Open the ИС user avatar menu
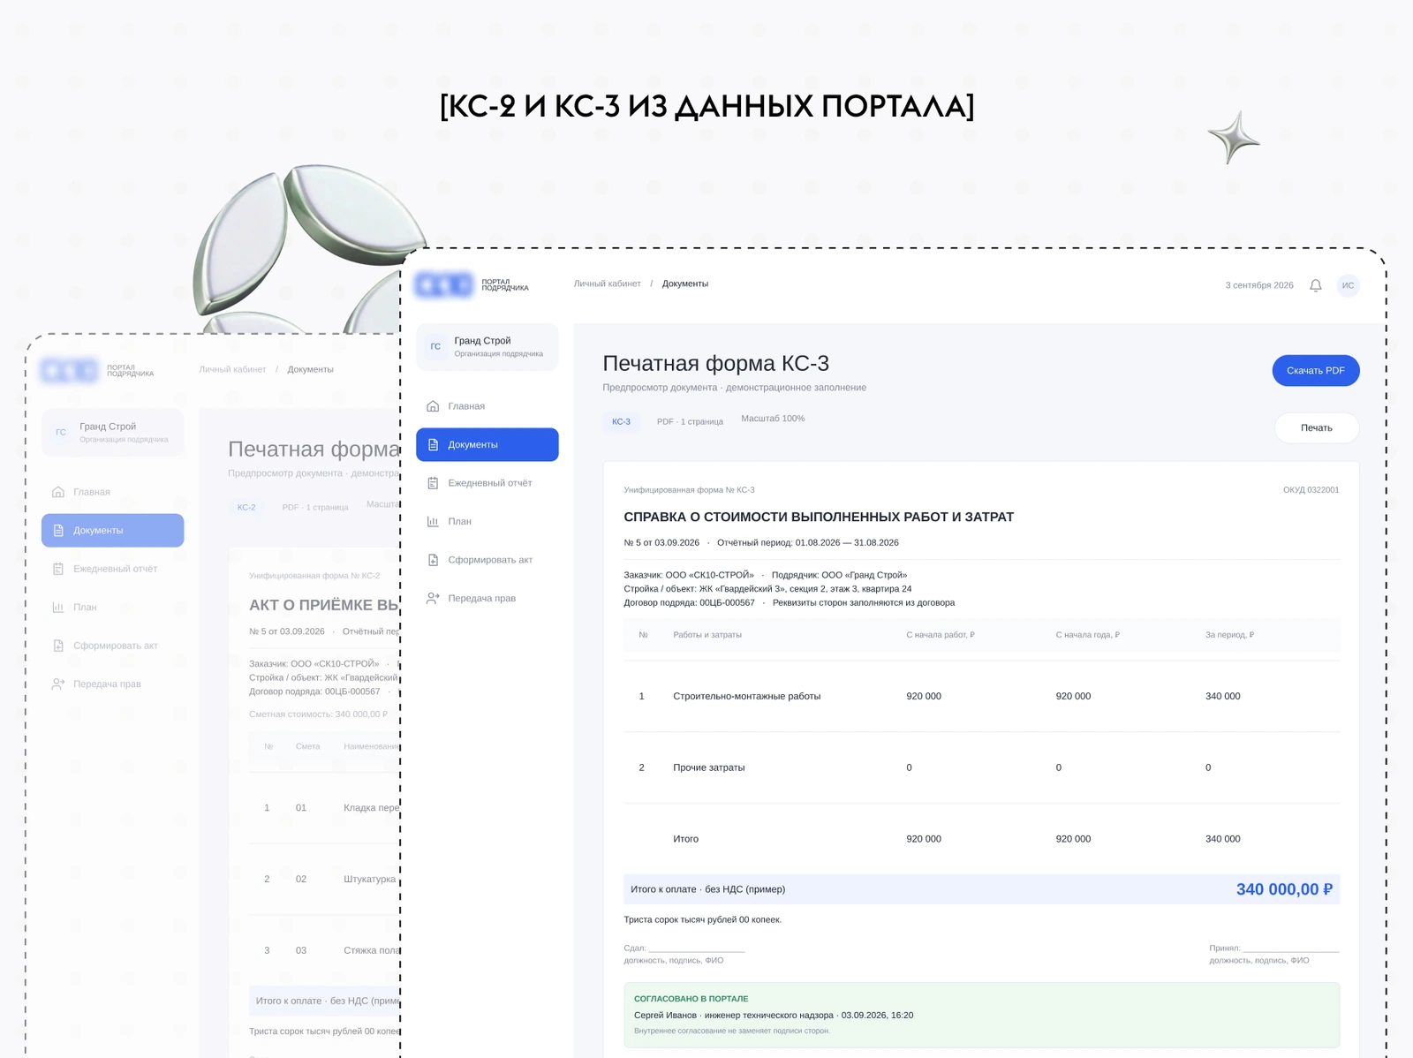Screen dimensions: 1413x1058 pos(1348,285)
